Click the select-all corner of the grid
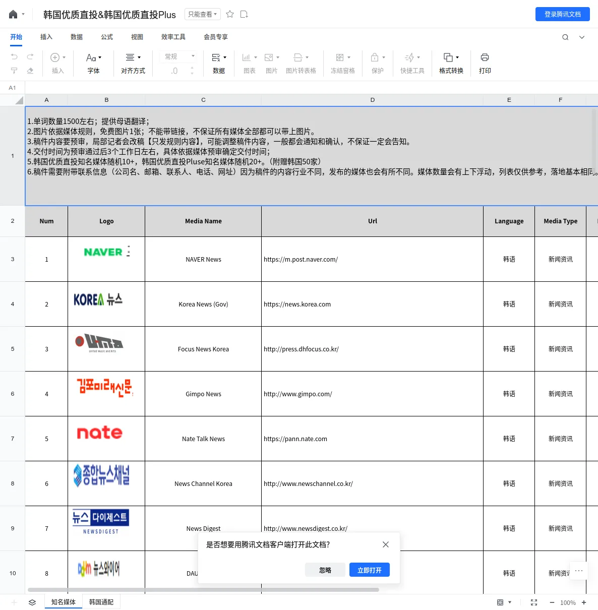598x610 pixels. (x=13, y=100)
